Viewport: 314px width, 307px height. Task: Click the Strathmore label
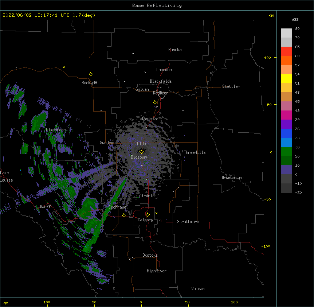(x=188, y=222)
